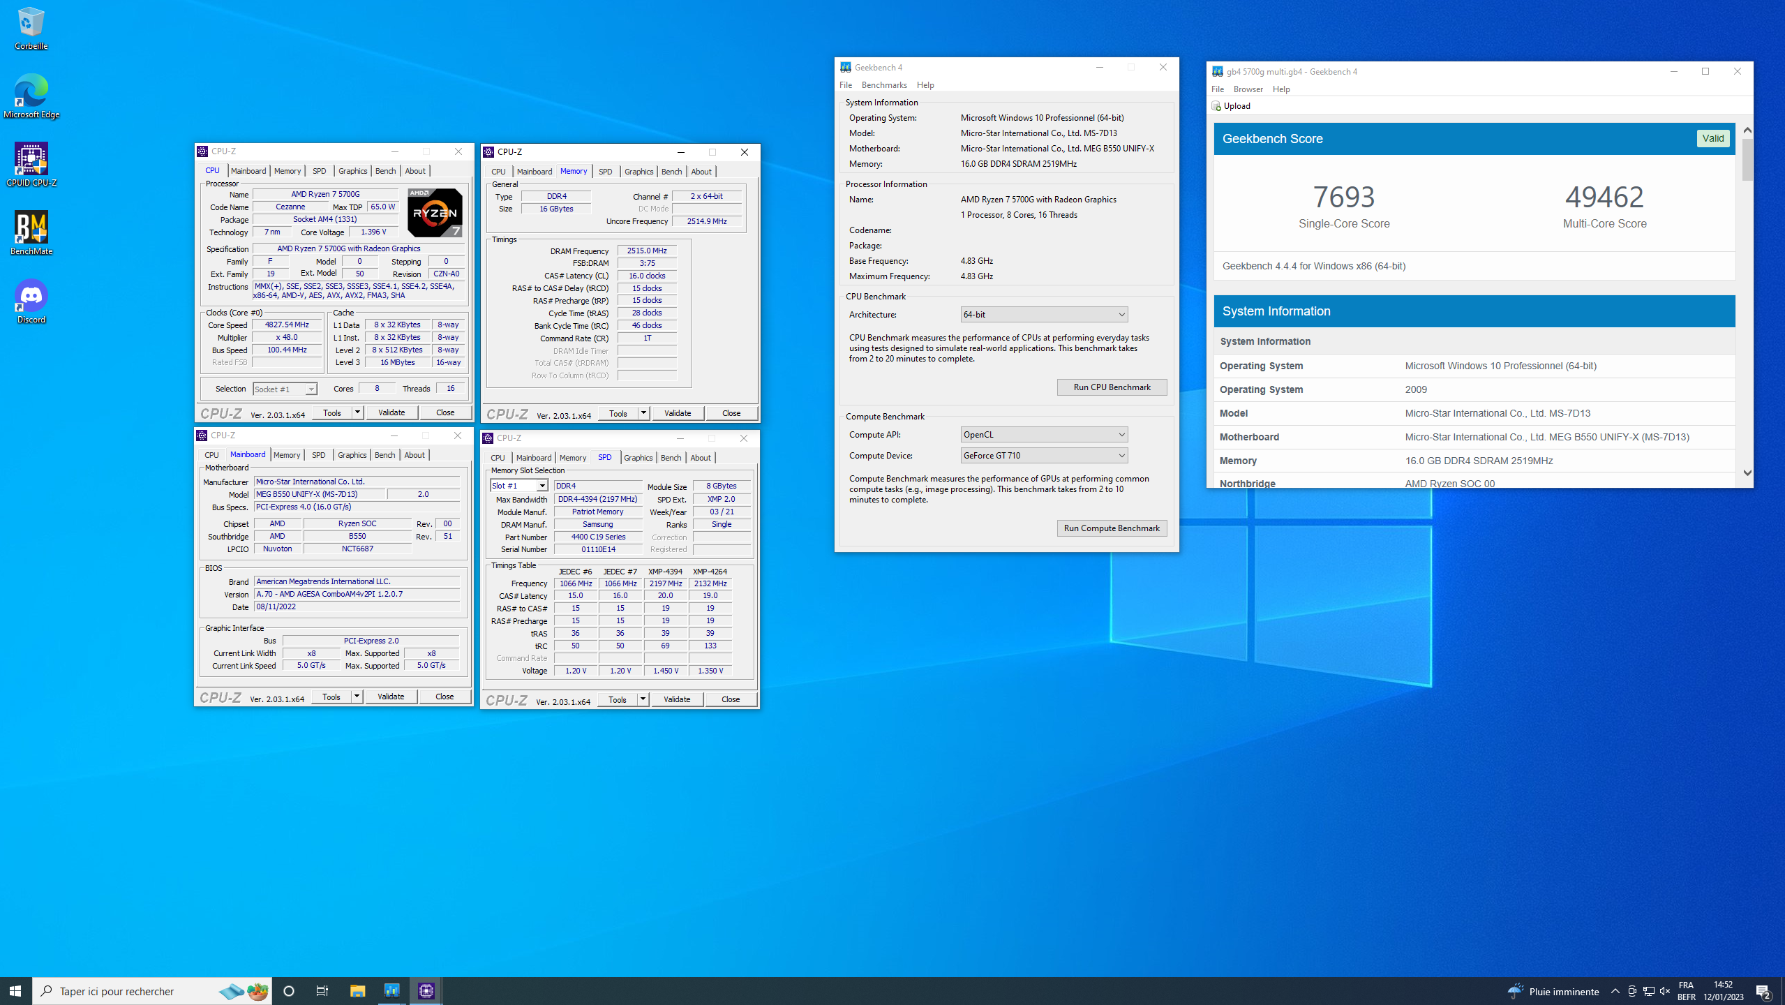Click the Windows Start button

(15, 990)
